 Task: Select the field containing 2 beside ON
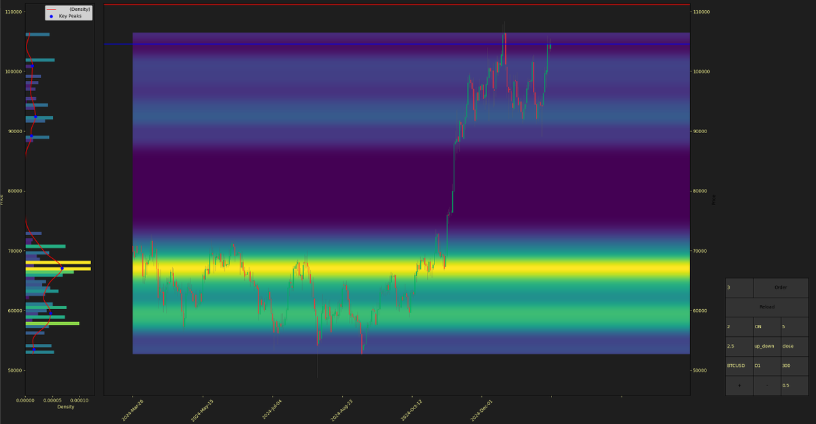[739, 327]
